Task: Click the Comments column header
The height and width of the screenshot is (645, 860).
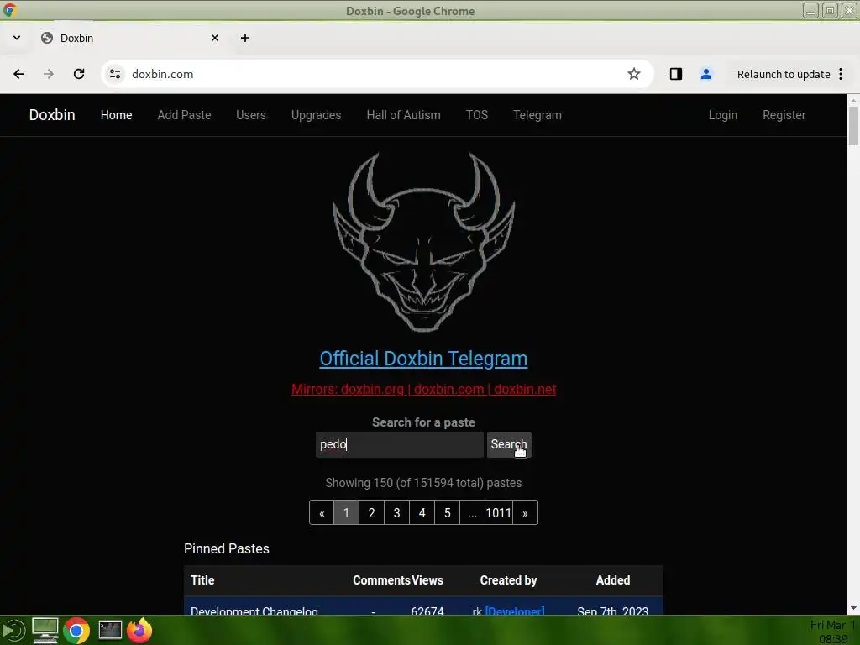Action: [382, 580]
